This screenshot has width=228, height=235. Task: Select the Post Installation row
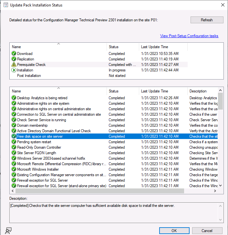click(99, 76)
